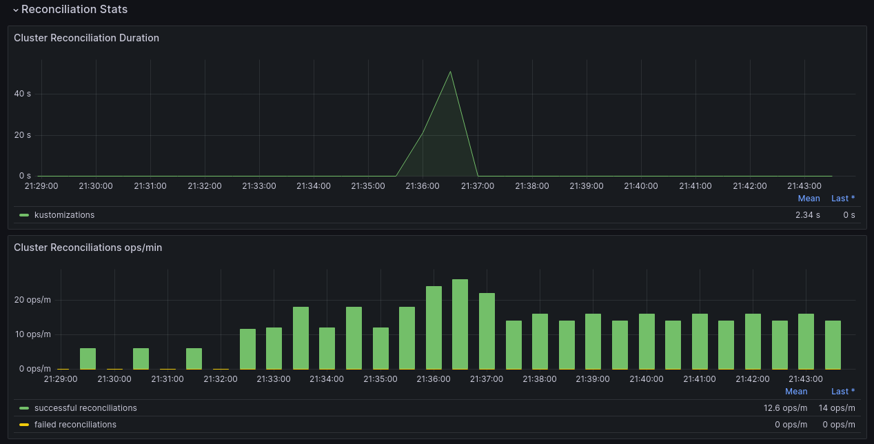This screenshot has height=444, width=874.
Task: Click the asterisk on duration panel's Last header
Action: [853, 199]
